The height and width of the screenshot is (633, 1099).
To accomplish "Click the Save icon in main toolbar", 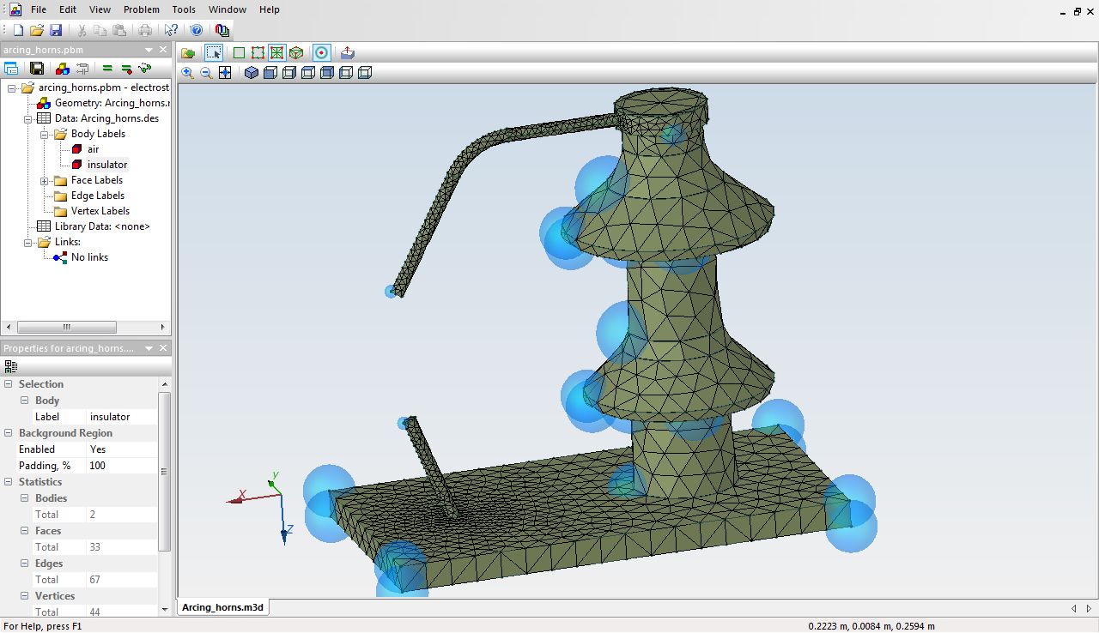I will [56, 30].
